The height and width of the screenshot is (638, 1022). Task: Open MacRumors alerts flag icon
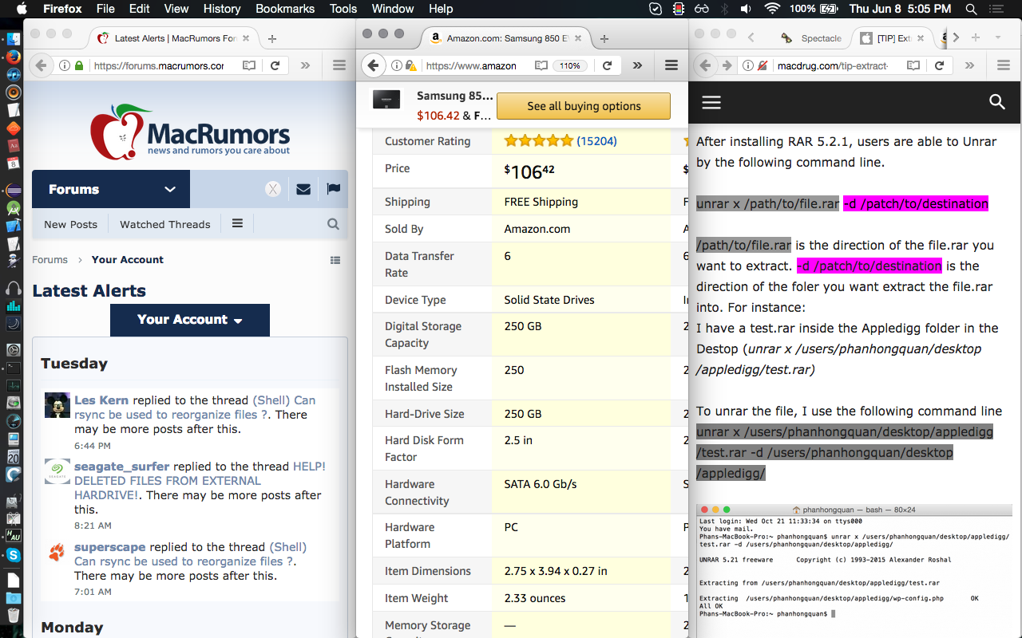point(333,189)
